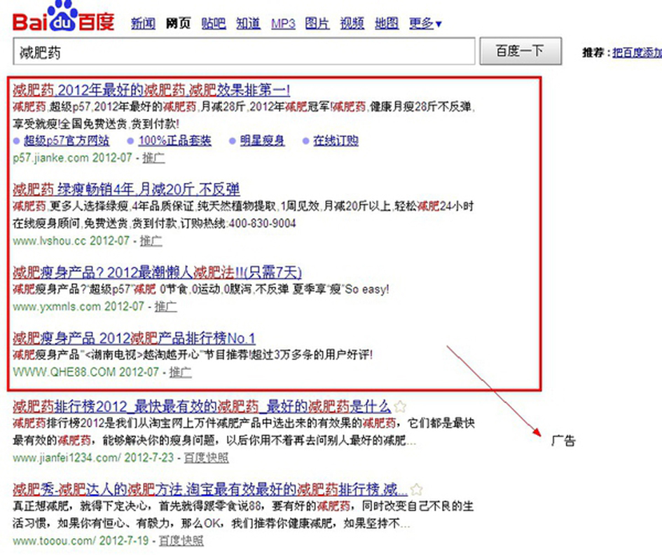Open ad titled 2012最潮懒人减肥法

(x=157, y=273)
